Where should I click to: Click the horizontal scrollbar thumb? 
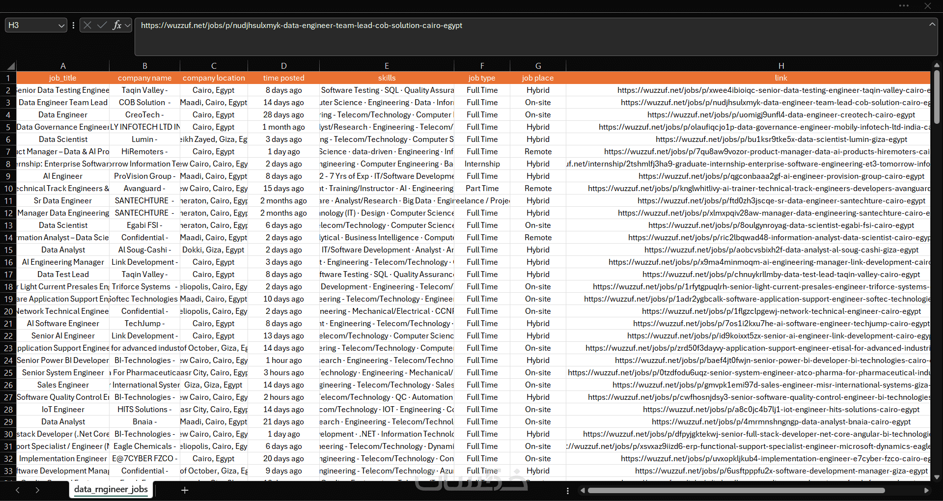tap(736, 490)
